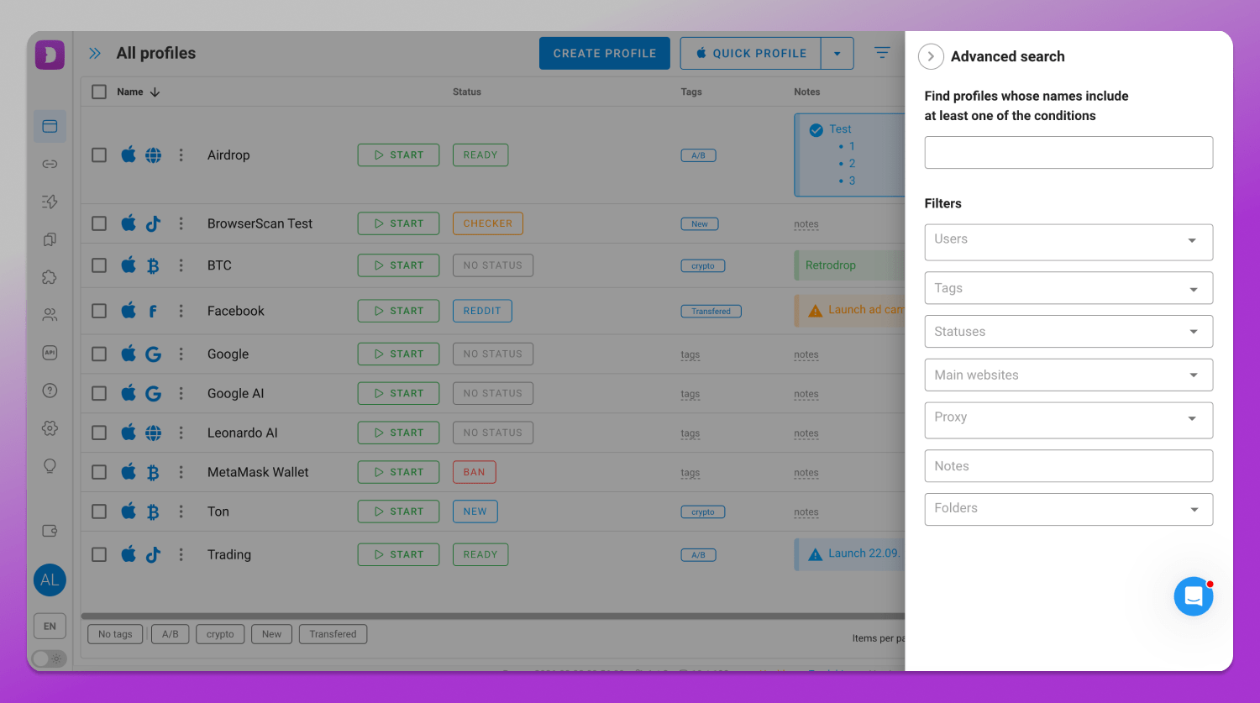Open the Folders filter dropdown
The height and width of the screenshot is (703, 1260).
click(x=1068, y=509)
